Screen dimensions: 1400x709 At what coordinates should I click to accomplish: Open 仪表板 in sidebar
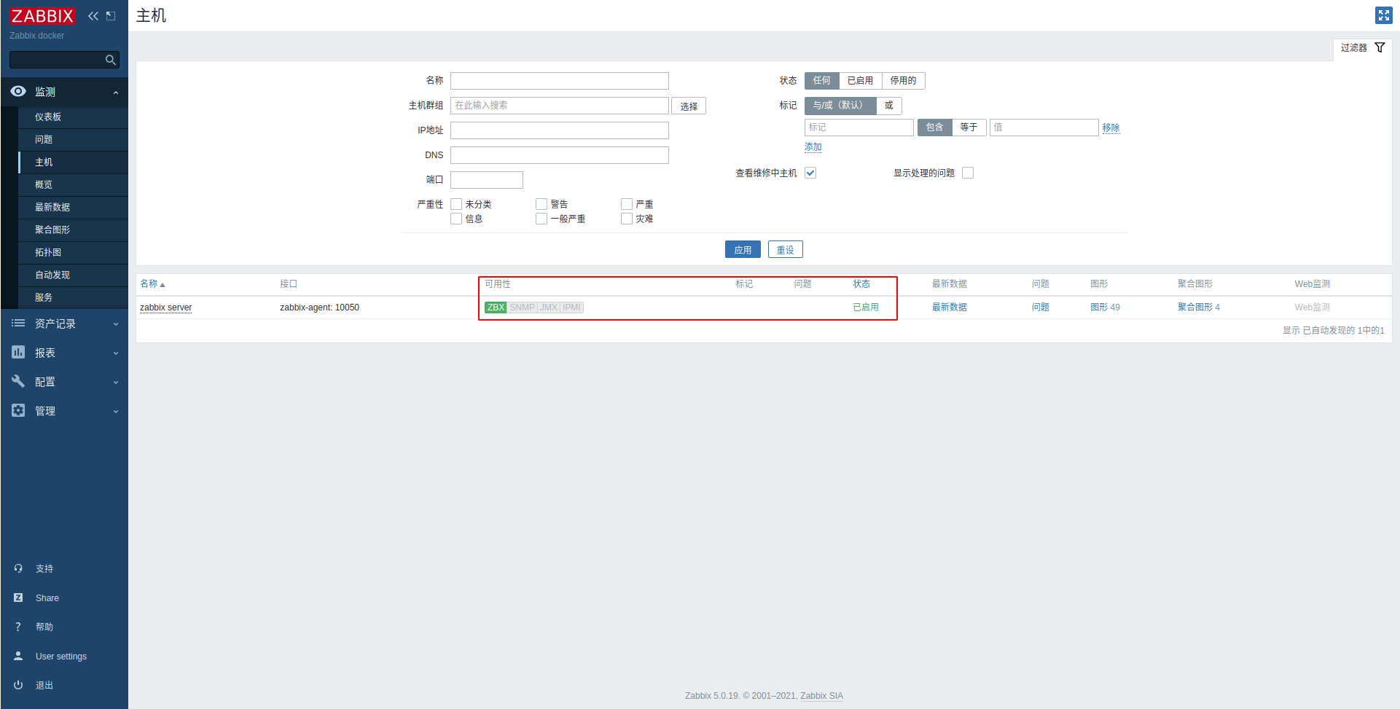coord(73,117)
